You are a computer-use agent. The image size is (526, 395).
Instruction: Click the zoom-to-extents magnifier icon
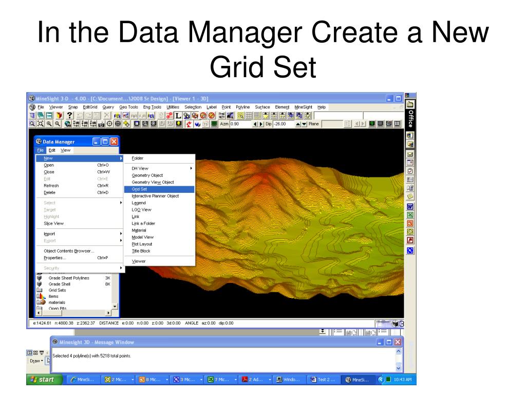40,124
